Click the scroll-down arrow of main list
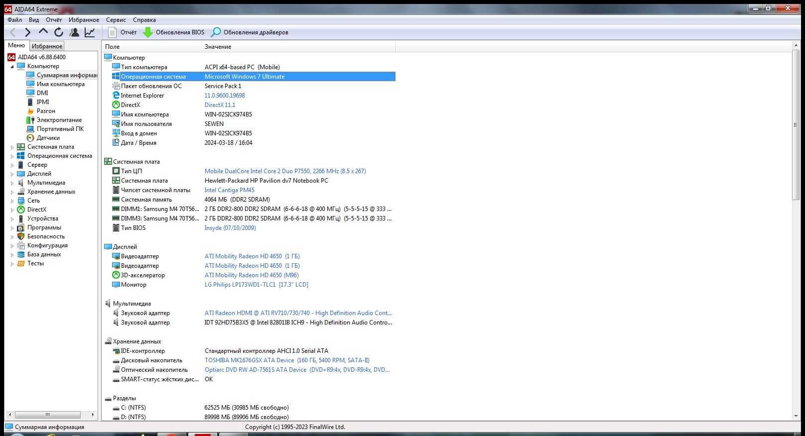The width and height of the screenshot is (805, 436). 796,416
